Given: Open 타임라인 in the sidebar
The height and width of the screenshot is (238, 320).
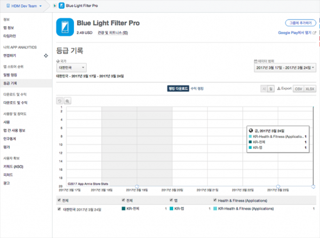Looking at the screenshot, I should click(x=9, y=36).
